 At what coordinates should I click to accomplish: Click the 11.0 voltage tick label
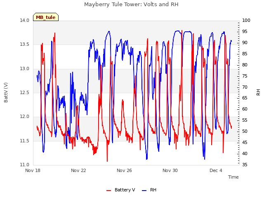tap(25, 165)
